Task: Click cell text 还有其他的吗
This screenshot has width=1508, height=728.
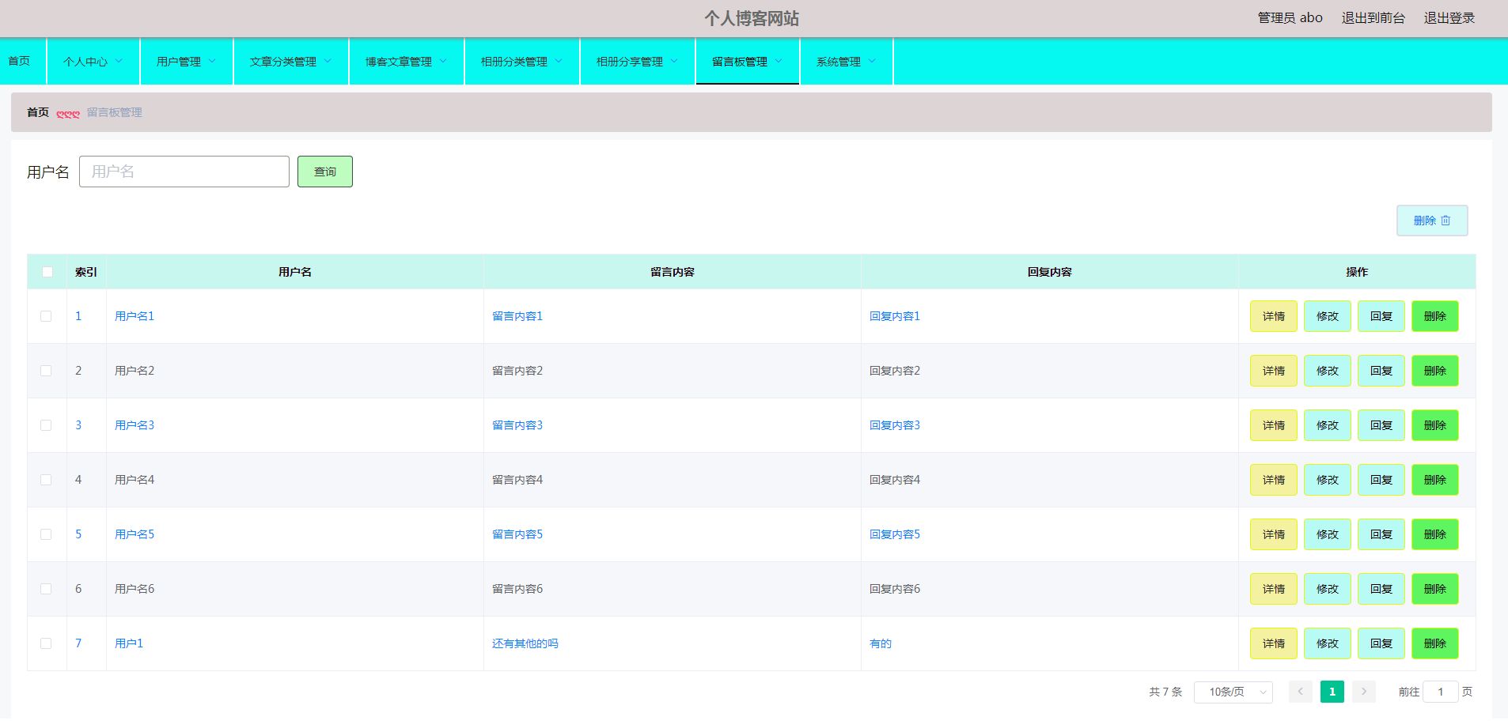Action: pos(525,643)
